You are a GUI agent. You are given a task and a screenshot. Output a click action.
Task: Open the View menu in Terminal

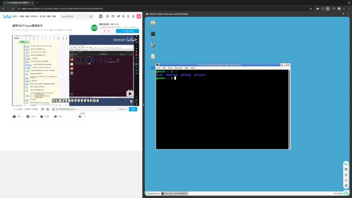click(x=170, y=68)
